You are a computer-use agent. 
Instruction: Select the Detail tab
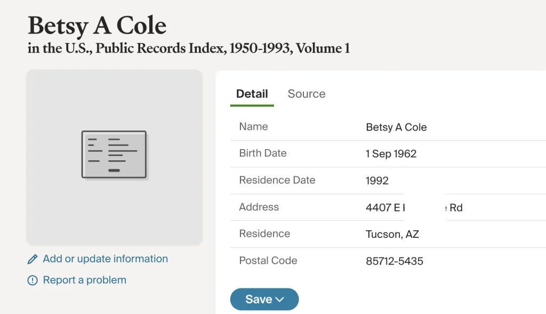(252, 94)
